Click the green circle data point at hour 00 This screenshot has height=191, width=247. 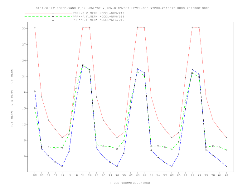click(35, 108)
